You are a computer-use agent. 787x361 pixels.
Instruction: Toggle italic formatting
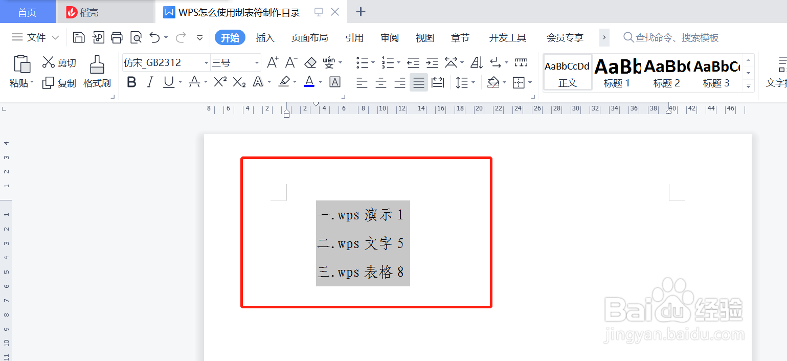150,82
